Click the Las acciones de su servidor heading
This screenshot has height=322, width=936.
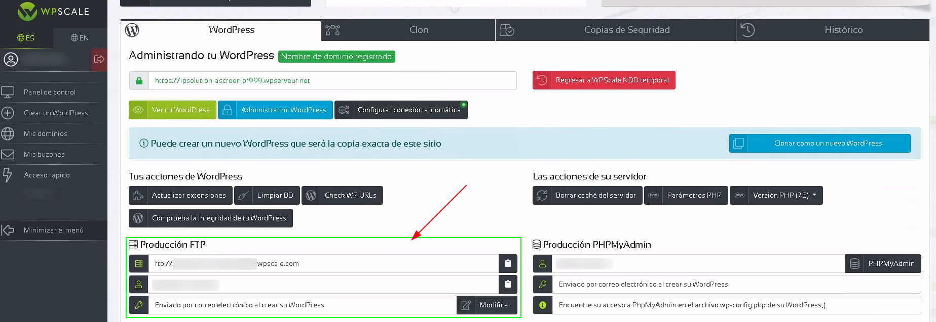coord(589,176)
